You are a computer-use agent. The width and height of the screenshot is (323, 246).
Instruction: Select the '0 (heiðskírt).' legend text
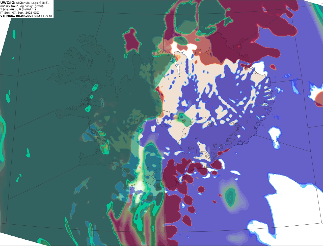click(x=28, y=9)
